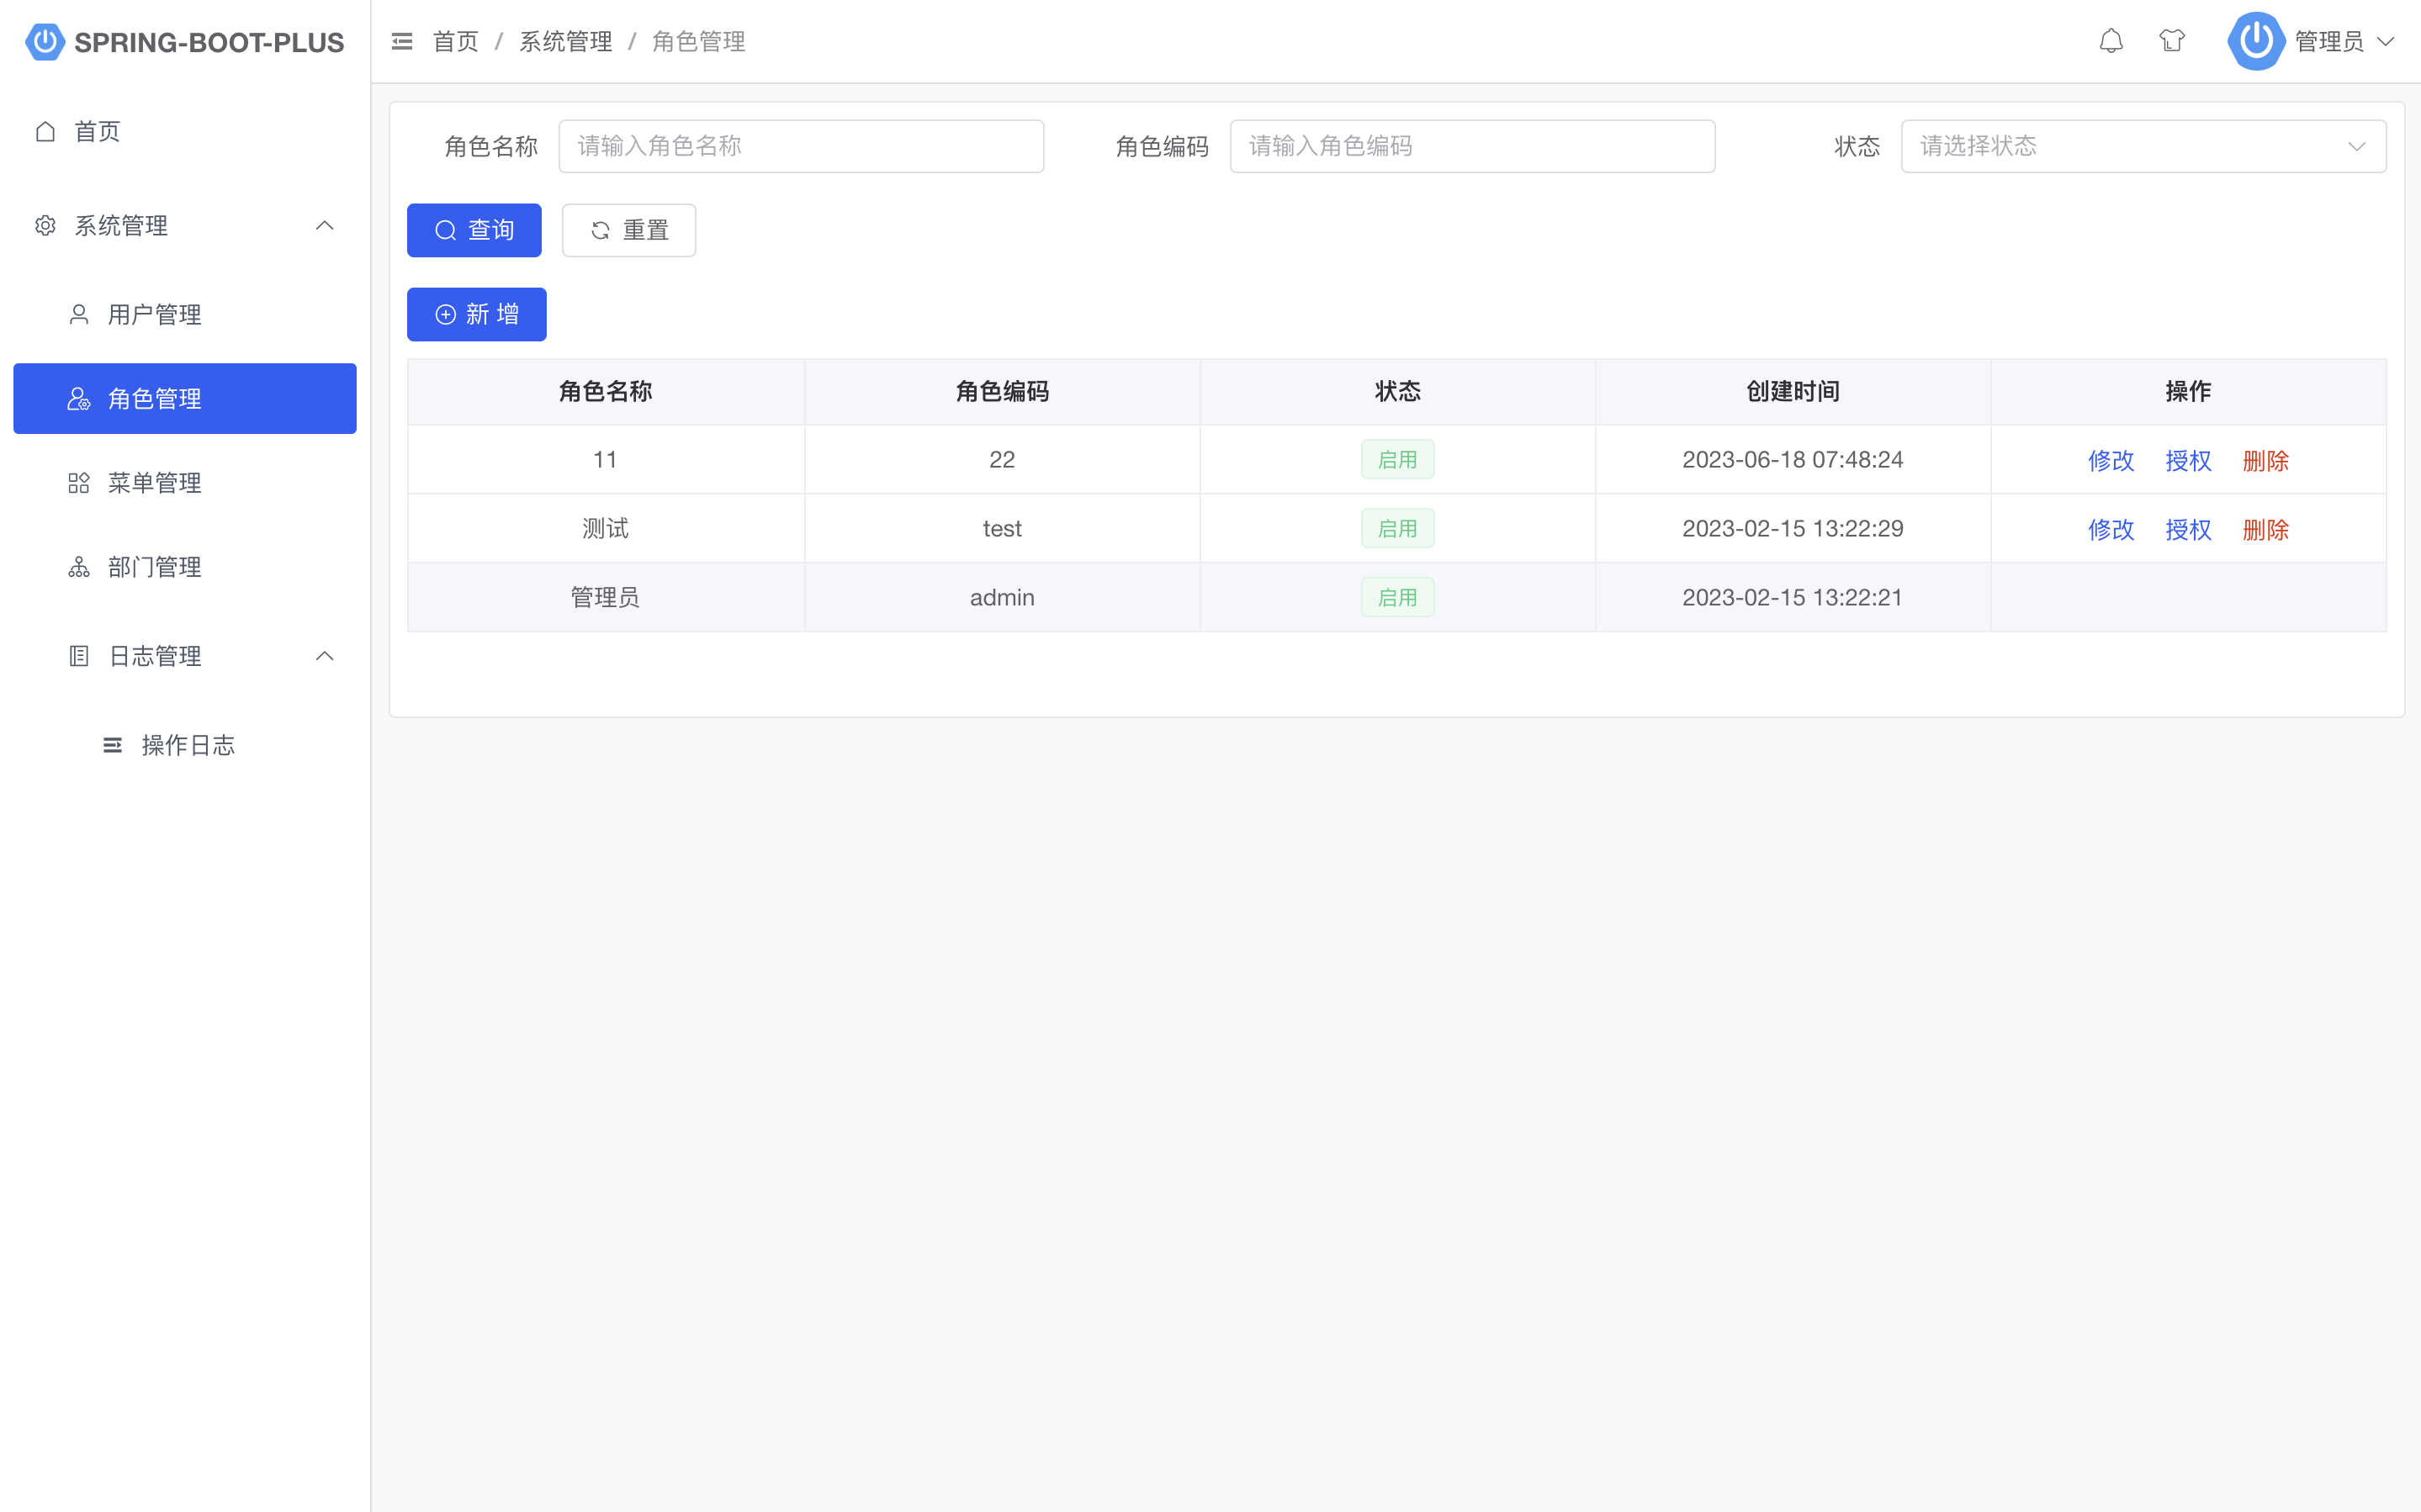2421x1512 pixels.
Task: Go to 菜单管理 in sidebar
Action: 154,483
